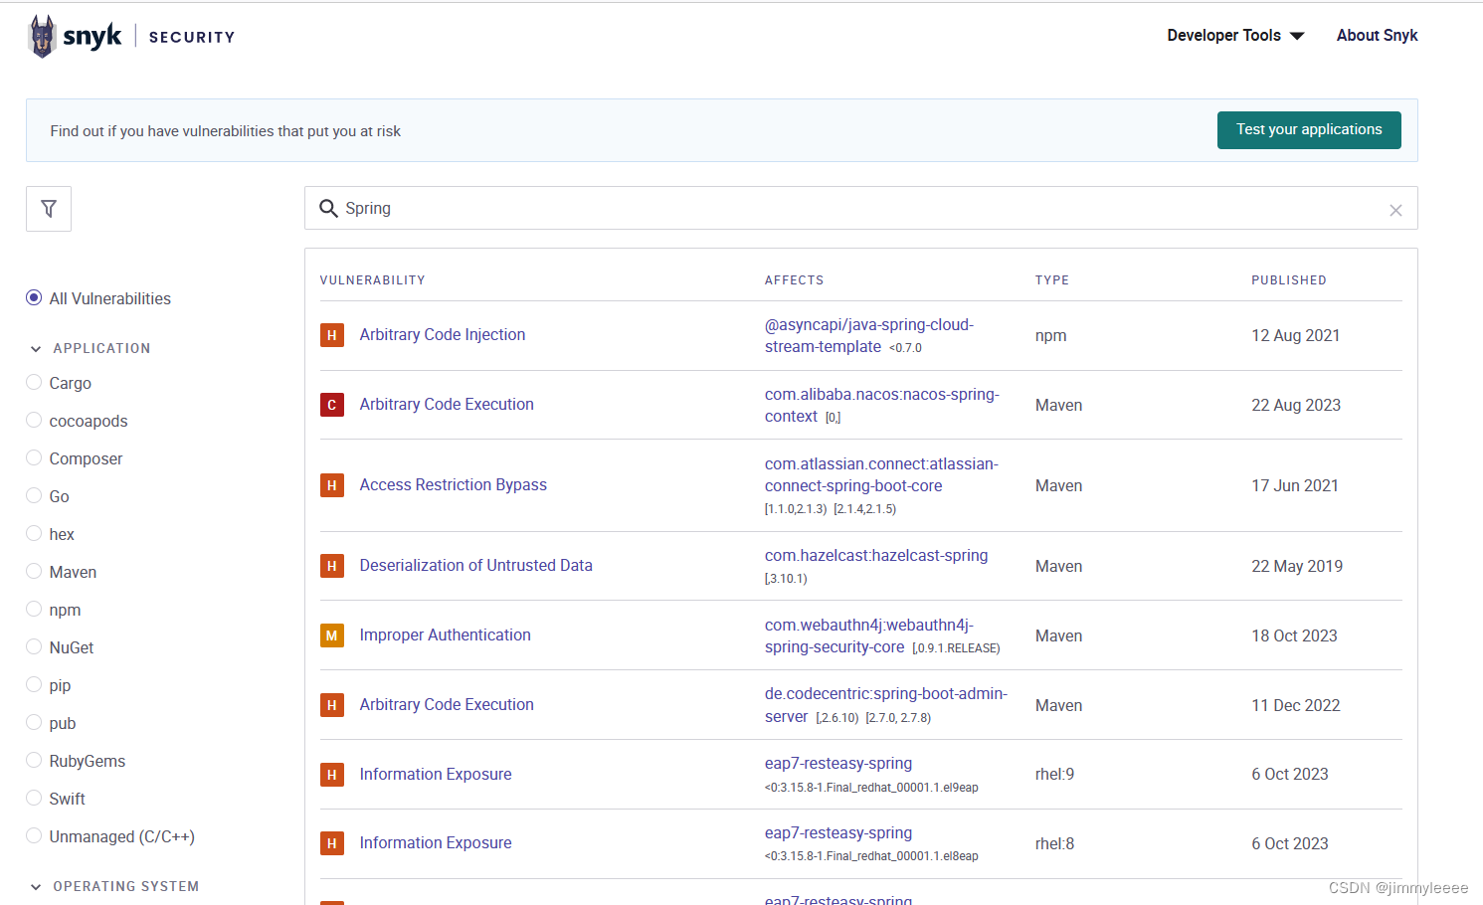Open the Developer Tools dropdown menu
Screen dimensions: 1483x905
[x=1235, y=36]
